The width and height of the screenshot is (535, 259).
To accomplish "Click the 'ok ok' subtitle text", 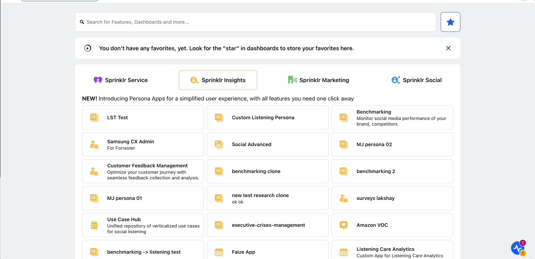I will pos(238,202).
